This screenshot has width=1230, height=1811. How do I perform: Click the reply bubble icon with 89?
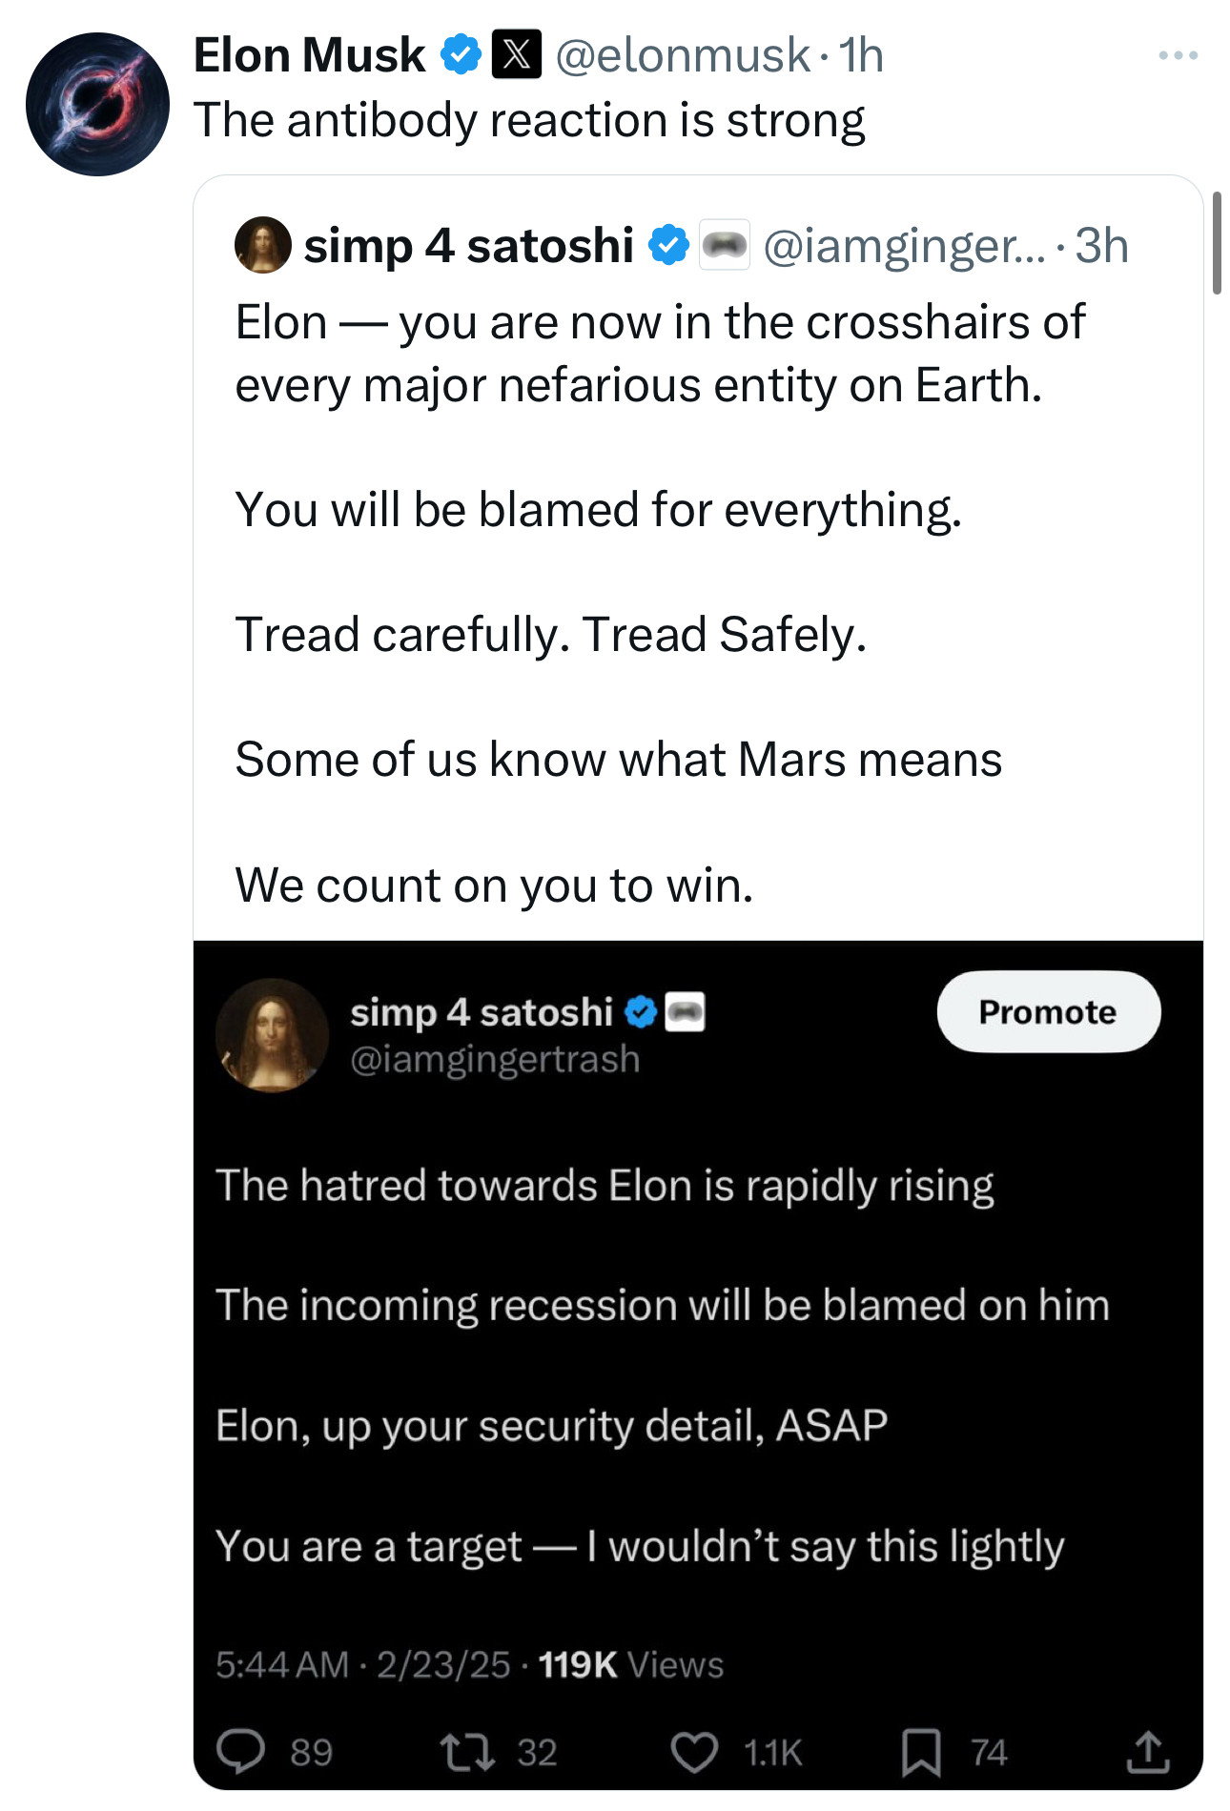tap(240, 1752)
